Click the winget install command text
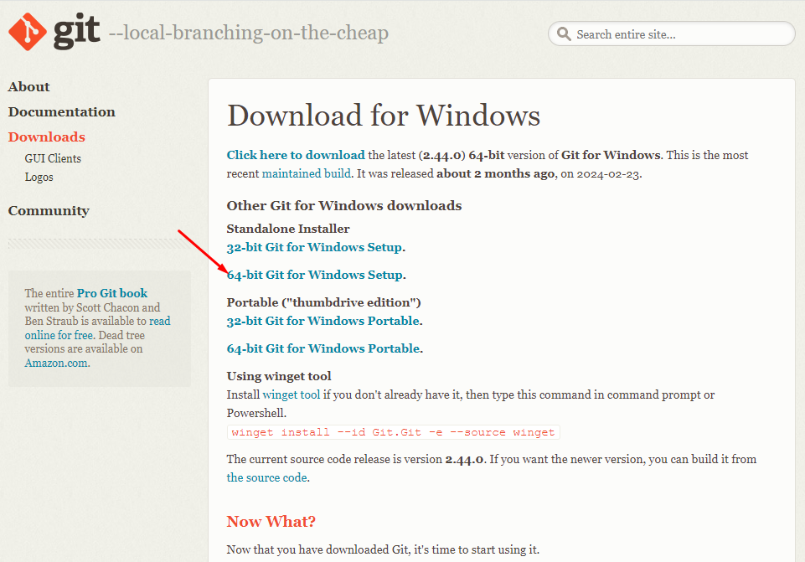Viewport: 805px width, 562px height. [x=393, y=432]
